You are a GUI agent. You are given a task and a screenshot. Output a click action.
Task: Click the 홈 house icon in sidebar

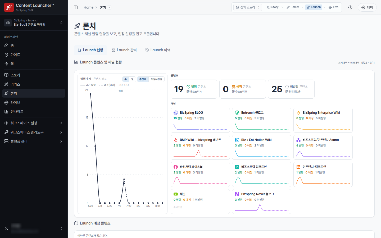click(6, 45)
